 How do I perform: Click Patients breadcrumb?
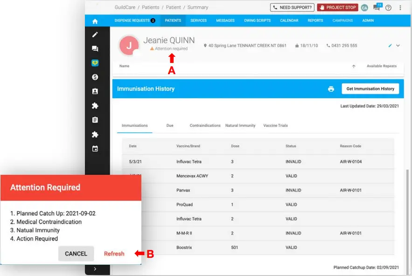coord(151,7)
